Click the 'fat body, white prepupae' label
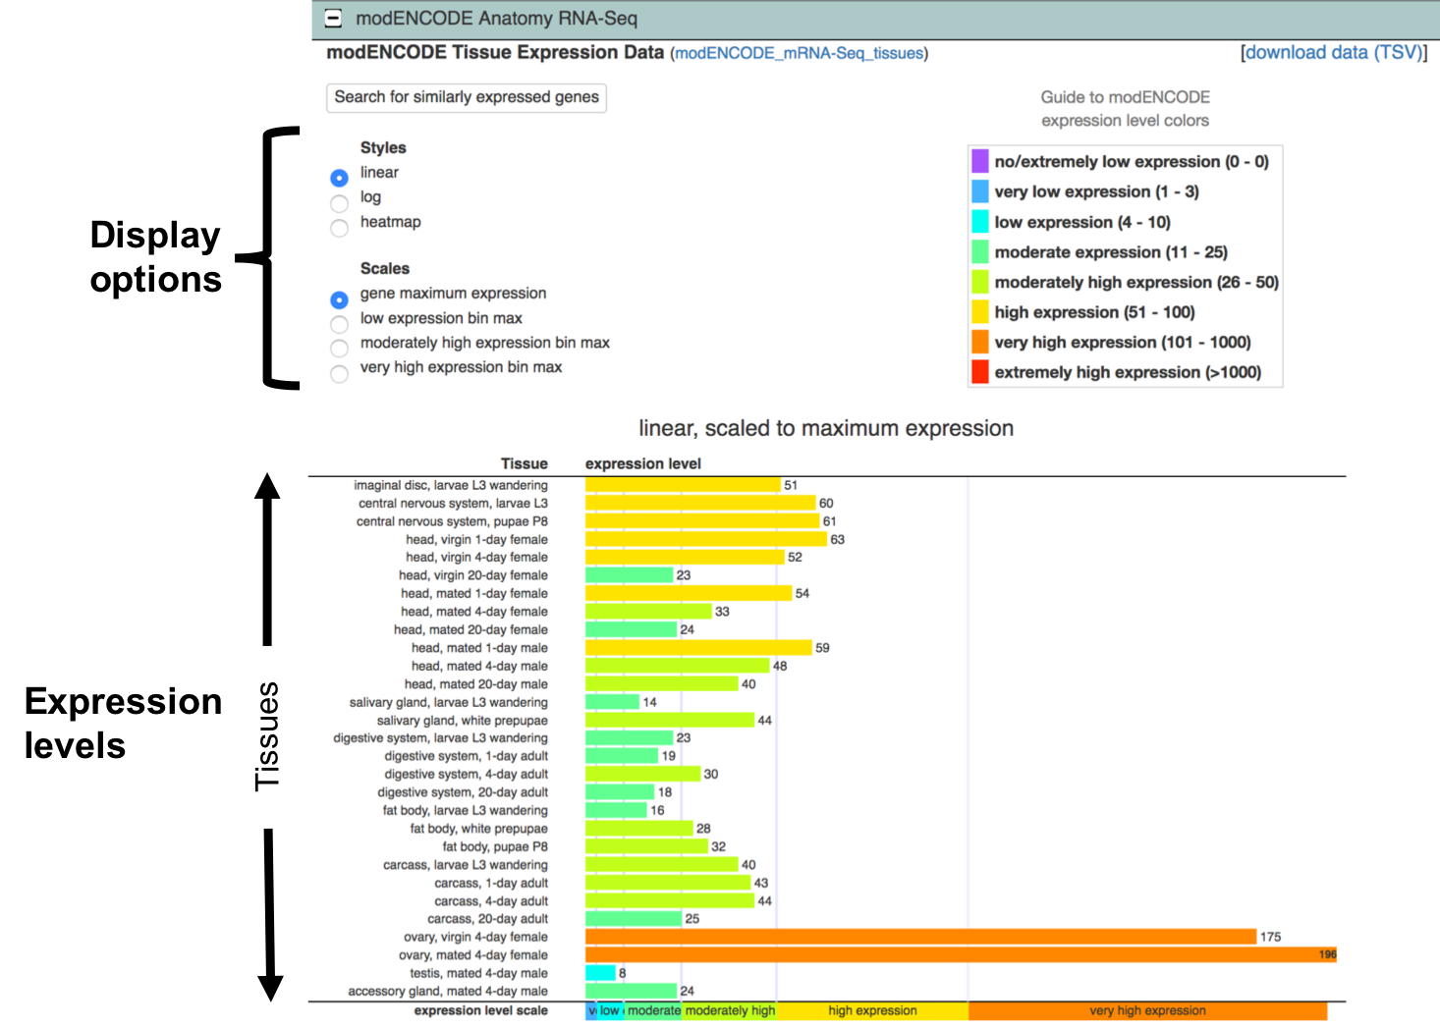Viewport: 1440px width, 1028px height. pyautogui.click(x=479, y=829)
